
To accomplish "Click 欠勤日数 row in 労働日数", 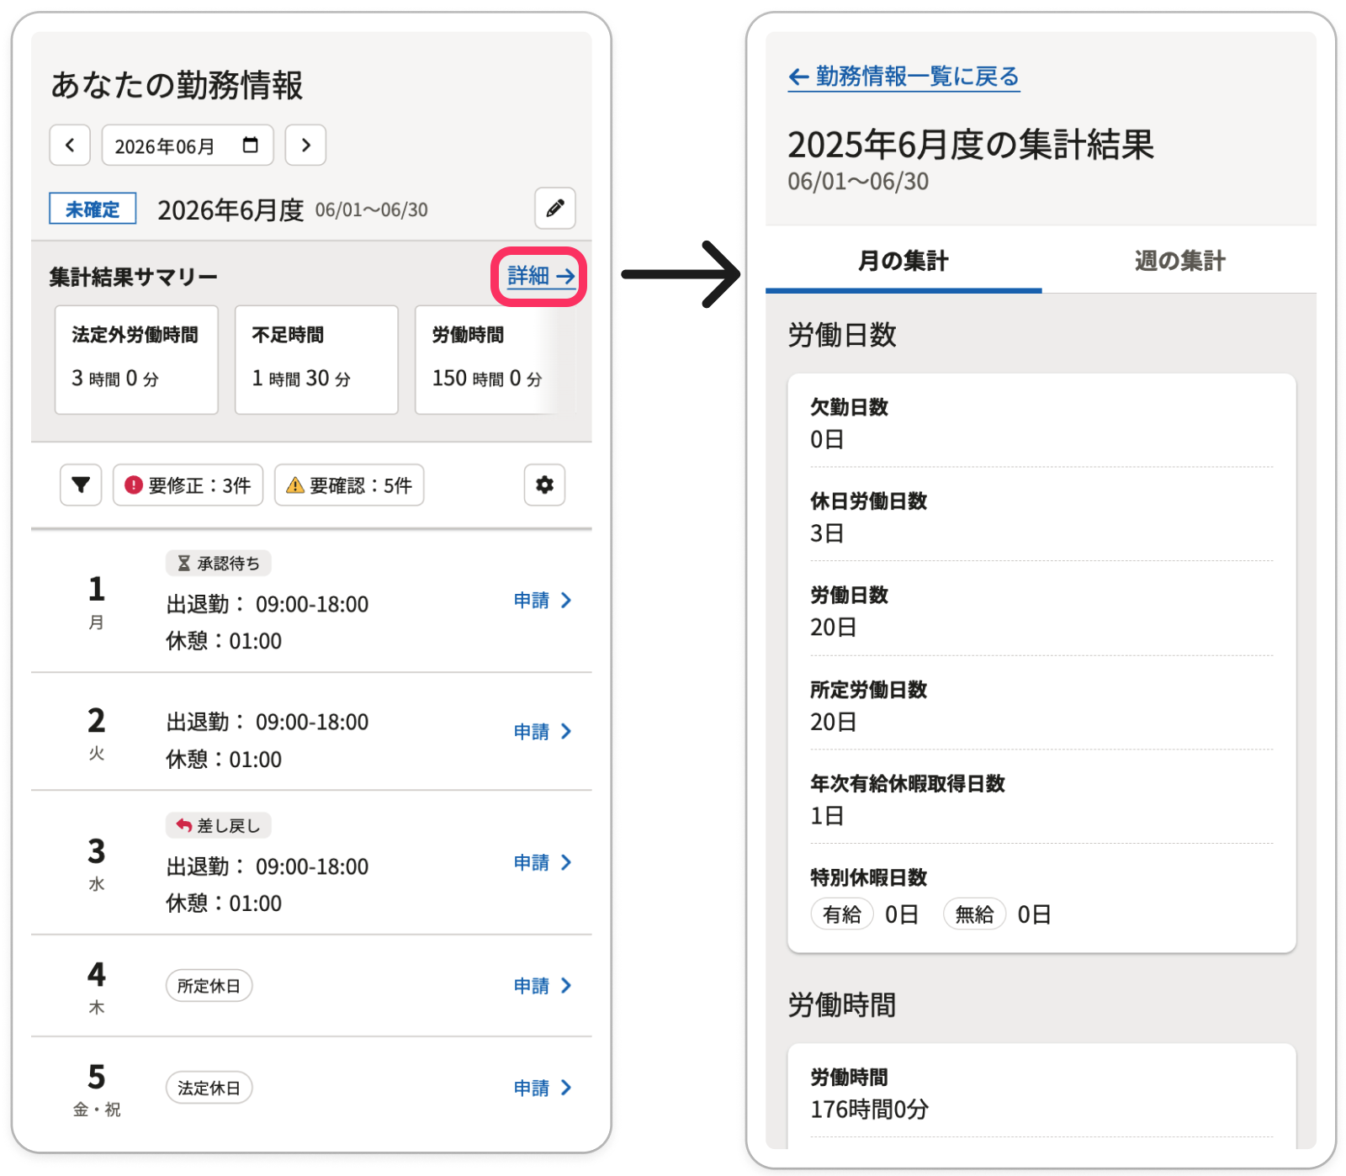I will click(x=1041, y=423).
